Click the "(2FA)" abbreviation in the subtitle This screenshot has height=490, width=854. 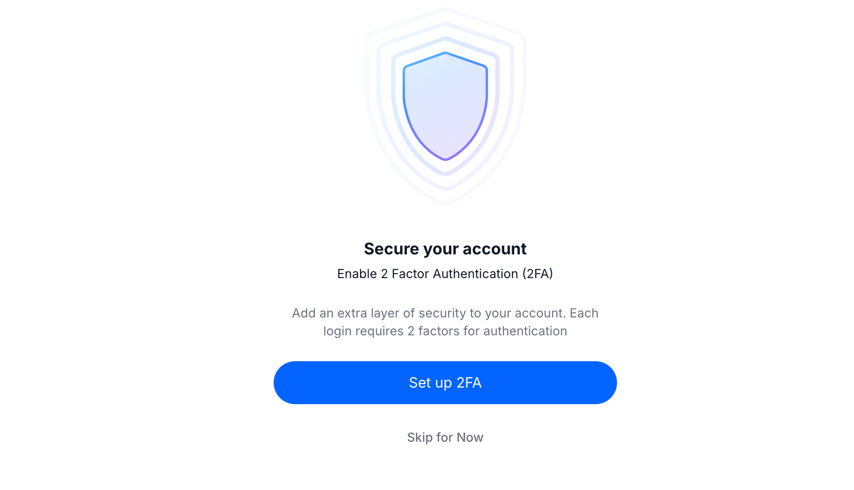coord(537,274)
